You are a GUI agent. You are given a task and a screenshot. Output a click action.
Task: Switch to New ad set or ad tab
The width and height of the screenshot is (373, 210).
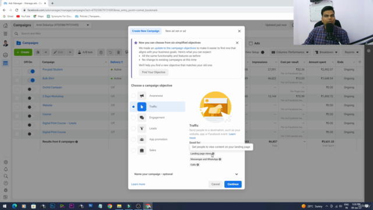tap(175, 31)
